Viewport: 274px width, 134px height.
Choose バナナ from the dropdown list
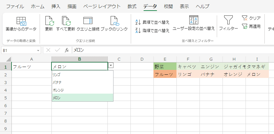coord(82,82)
